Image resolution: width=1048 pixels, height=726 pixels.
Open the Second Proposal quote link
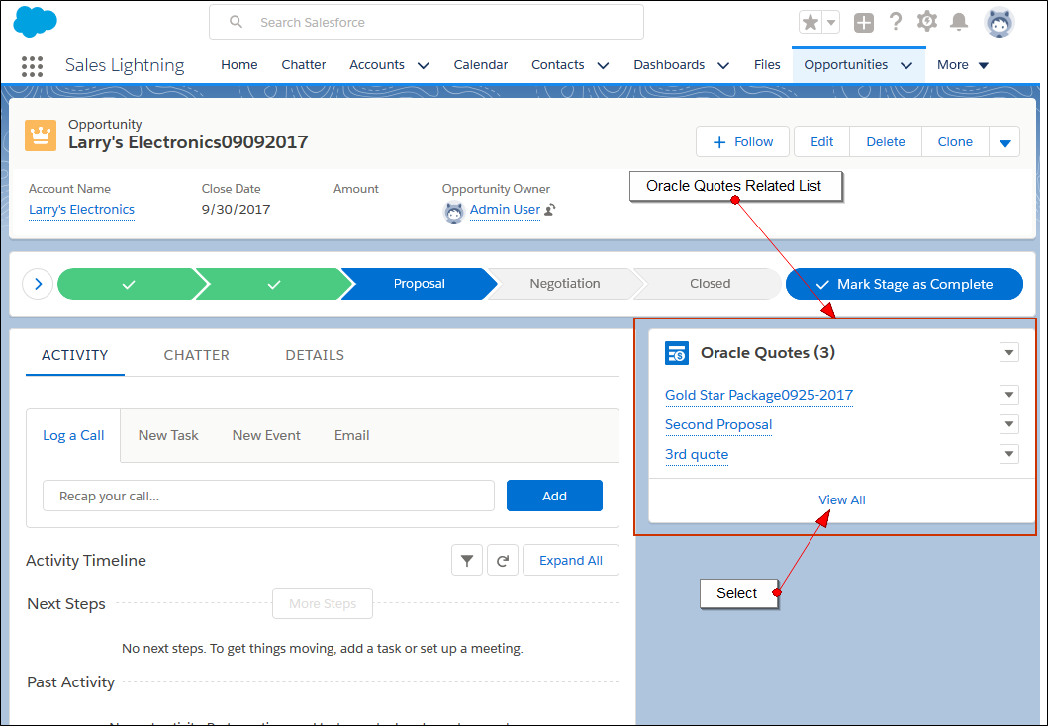718,424
